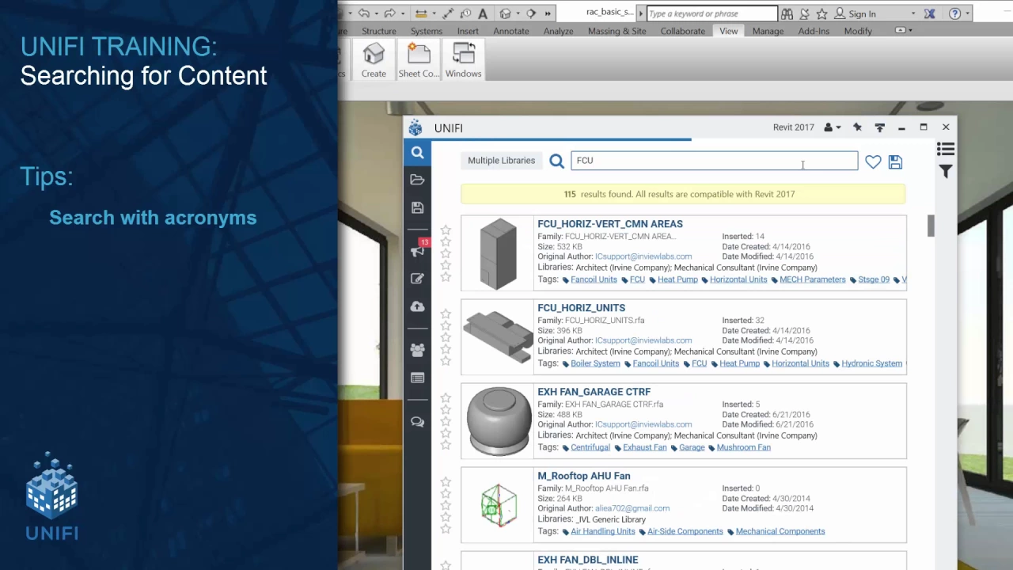Open the Multiple Libraries selector
The width and height of the screenshot is (1013, 570).
click(x=501, y=161)
